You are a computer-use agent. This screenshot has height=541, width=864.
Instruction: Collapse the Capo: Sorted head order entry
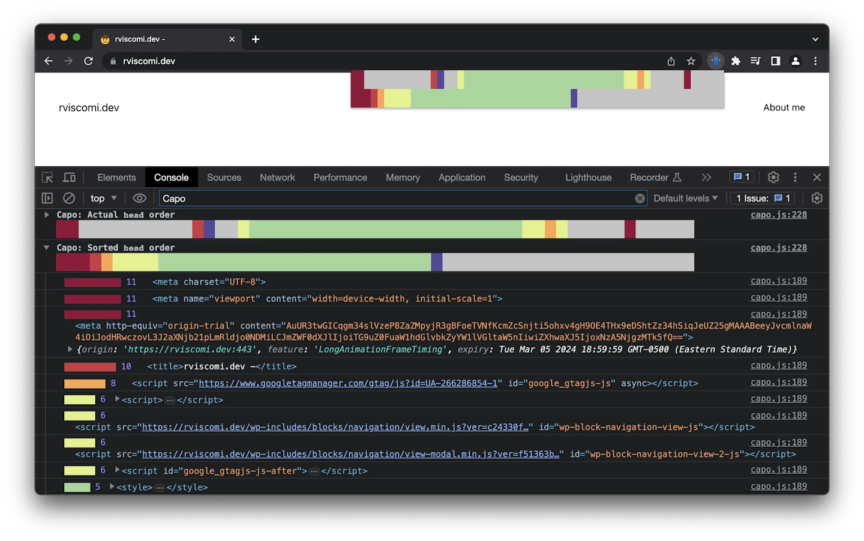coord(47,248)
